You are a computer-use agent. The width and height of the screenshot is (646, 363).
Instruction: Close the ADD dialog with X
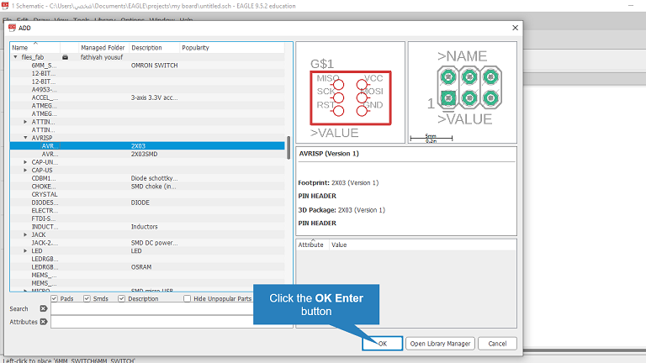(515, 28)
